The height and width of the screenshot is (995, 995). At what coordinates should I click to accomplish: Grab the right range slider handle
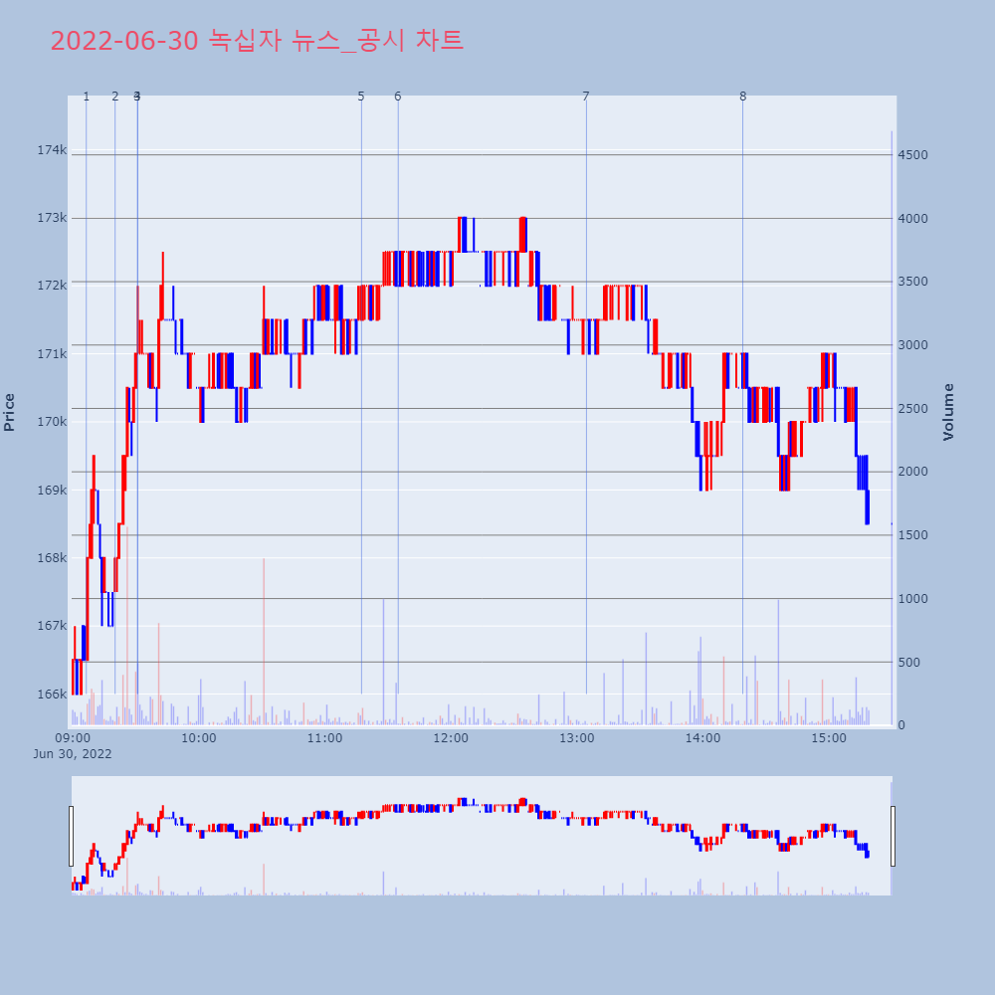(x=893, y=836)
